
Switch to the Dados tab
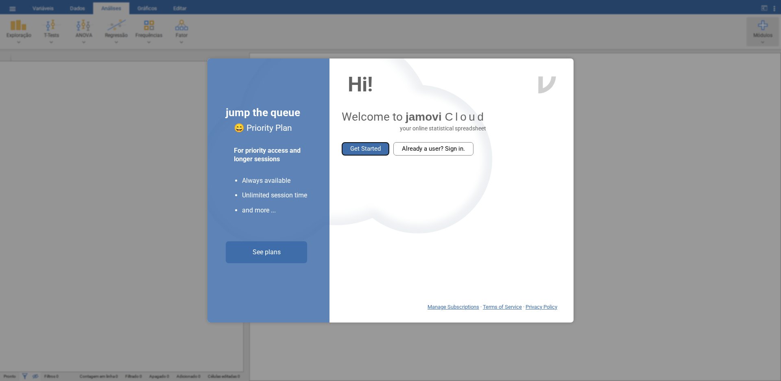click(77, 8)
